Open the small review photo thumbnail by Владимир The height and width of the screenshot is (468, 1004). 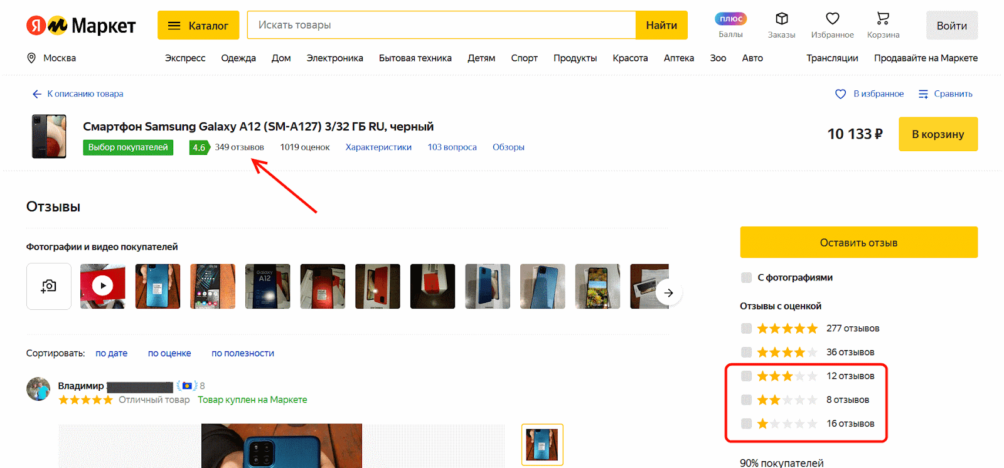coord(542,445)
